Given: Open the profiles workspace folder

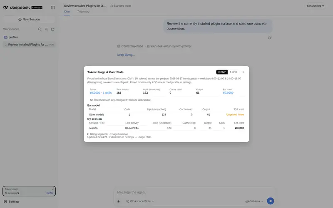Looking at the screenshot, I should (x=29, y=37).
